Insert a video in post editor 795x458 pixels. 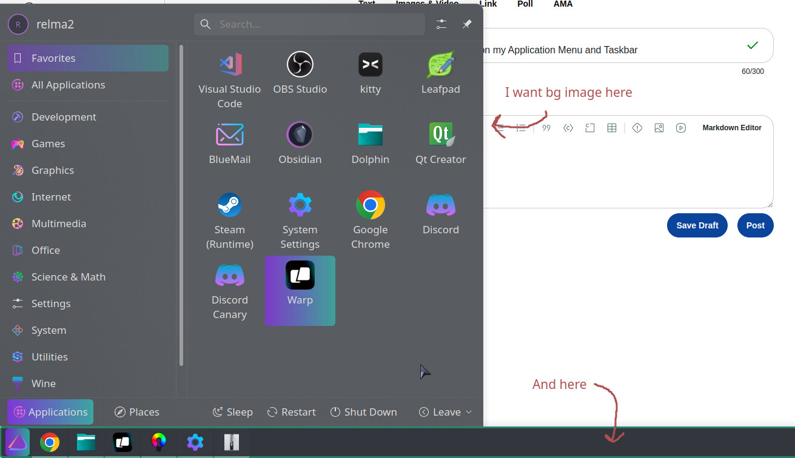tap(681, 128)
